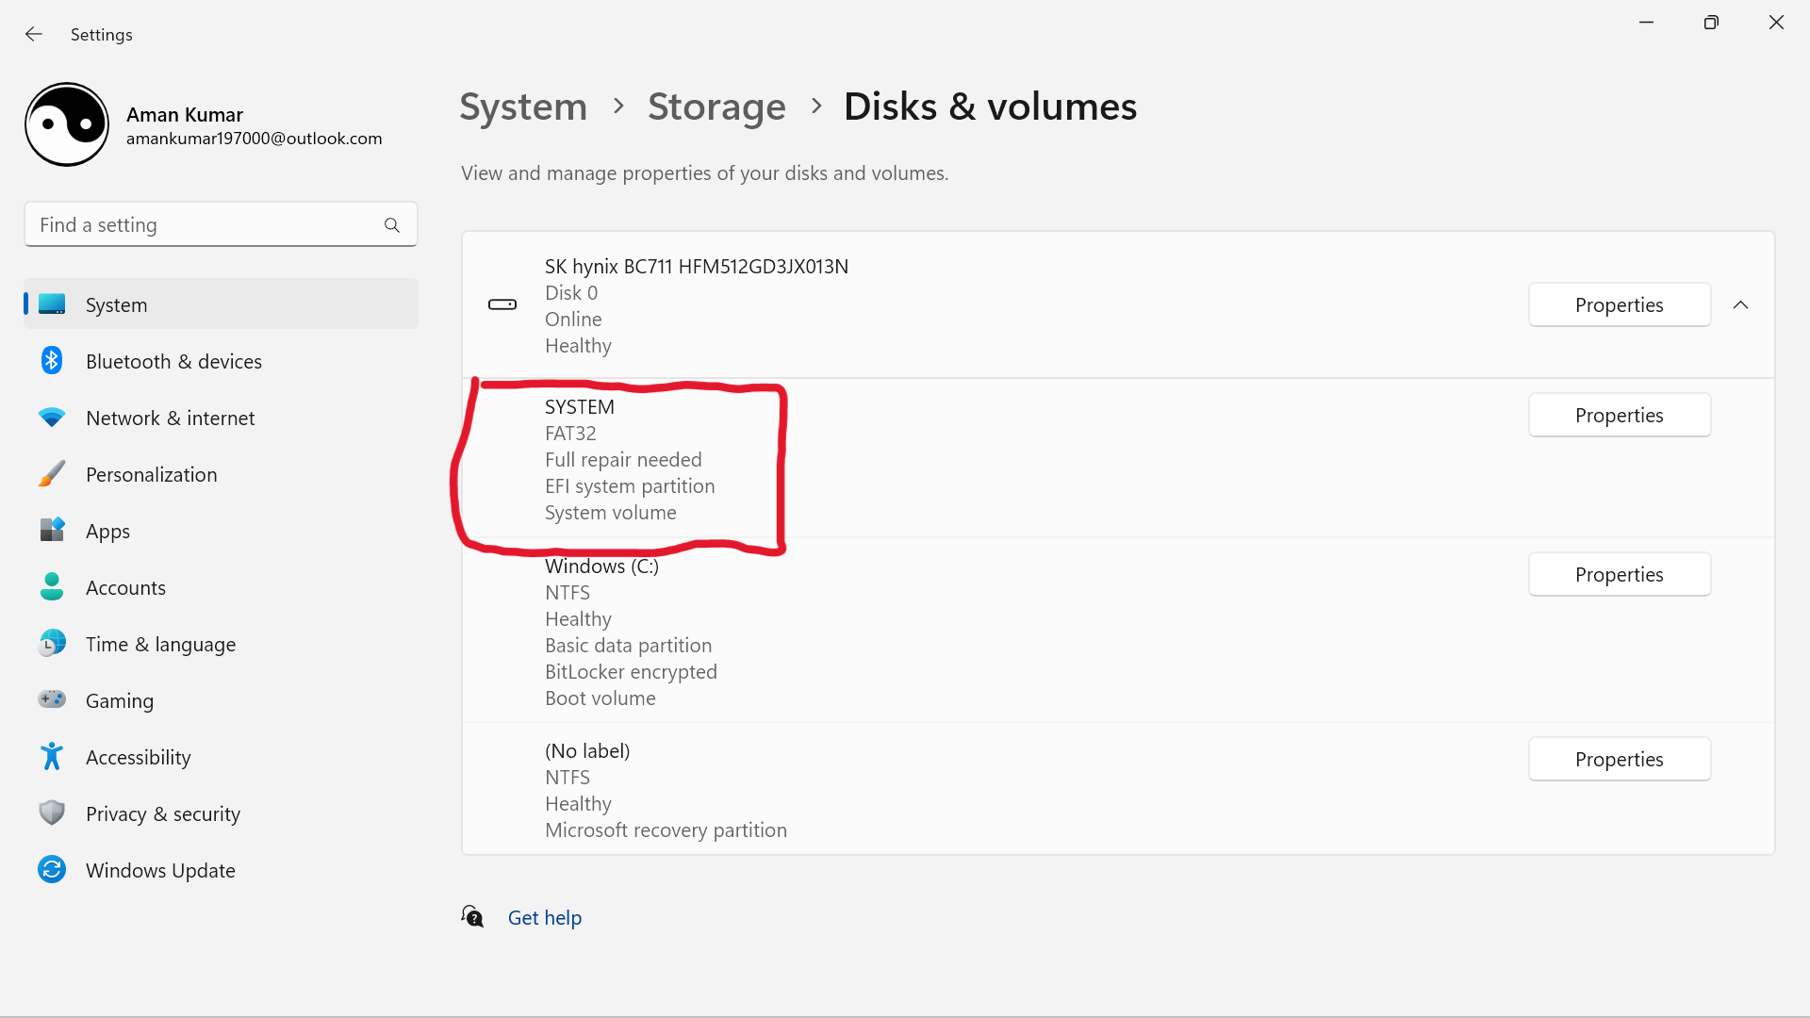Click the 'Basic data partition' text

point(628,645)
